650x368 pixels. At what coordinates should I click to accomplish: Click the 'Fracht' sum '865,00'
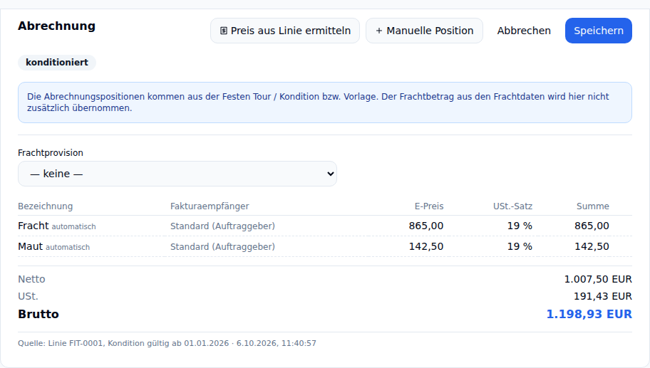click(592, 226)
